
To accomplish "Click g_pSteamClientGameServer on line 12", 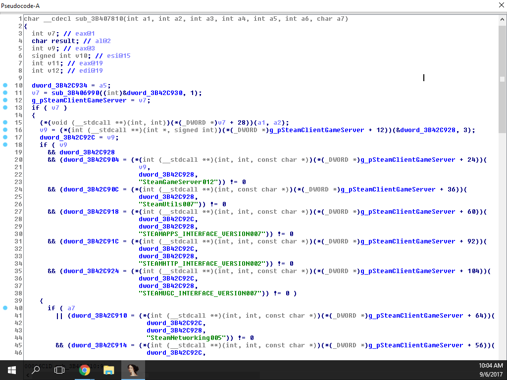I will pos(79,100).
